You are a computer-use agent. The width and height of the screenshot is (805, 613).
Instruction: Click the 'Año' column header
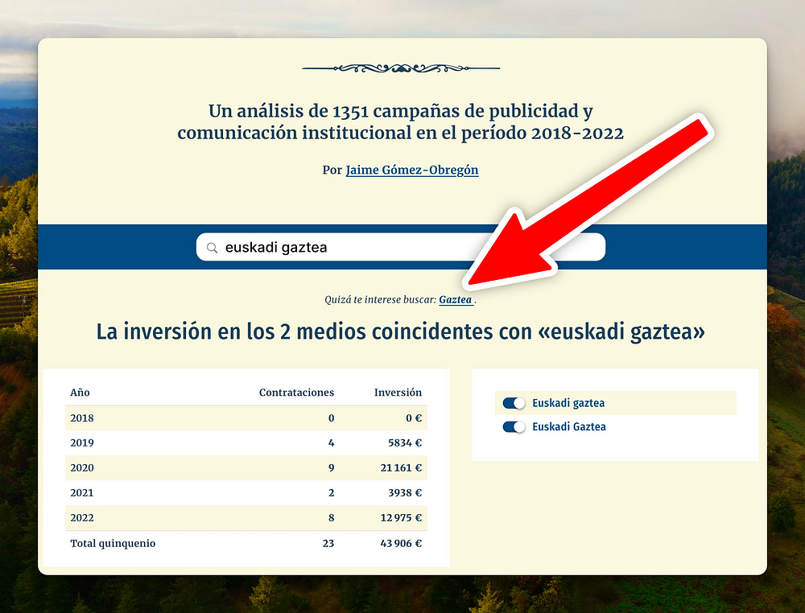80,393
